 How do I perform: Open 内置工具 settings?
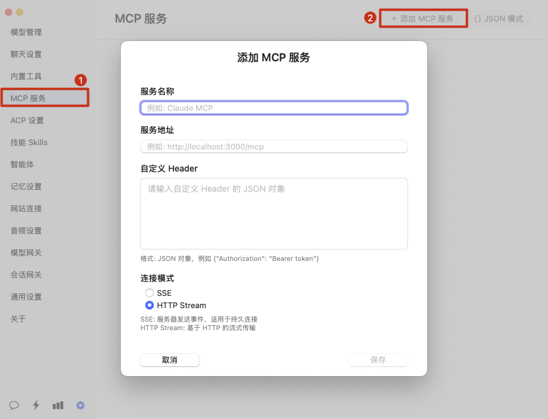pyautogui.click(x=26, y=76)
